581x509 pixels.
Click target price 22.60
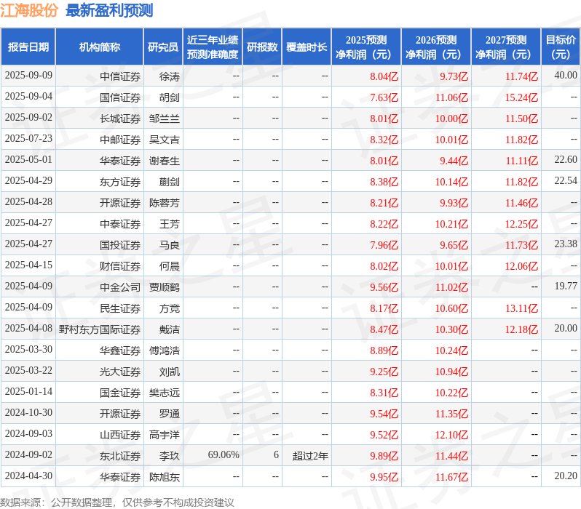click(x=566, y=160)
